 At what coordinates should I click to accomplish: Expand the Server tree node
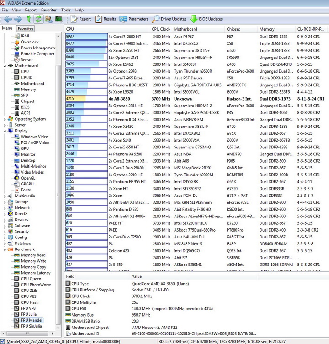tap(5, 125)
